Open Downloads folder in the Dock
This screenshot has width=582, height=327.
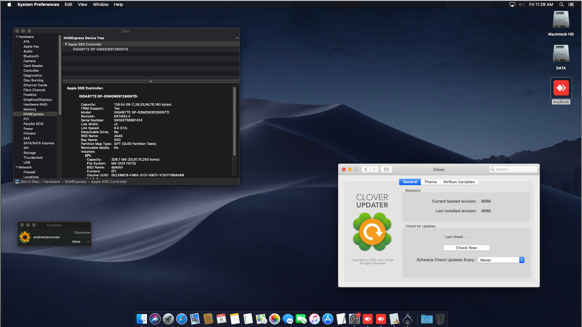pos(426,318)
